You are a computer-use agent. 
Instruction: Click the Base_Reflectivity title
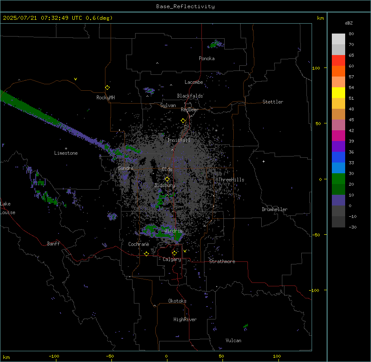coord(185,6)
